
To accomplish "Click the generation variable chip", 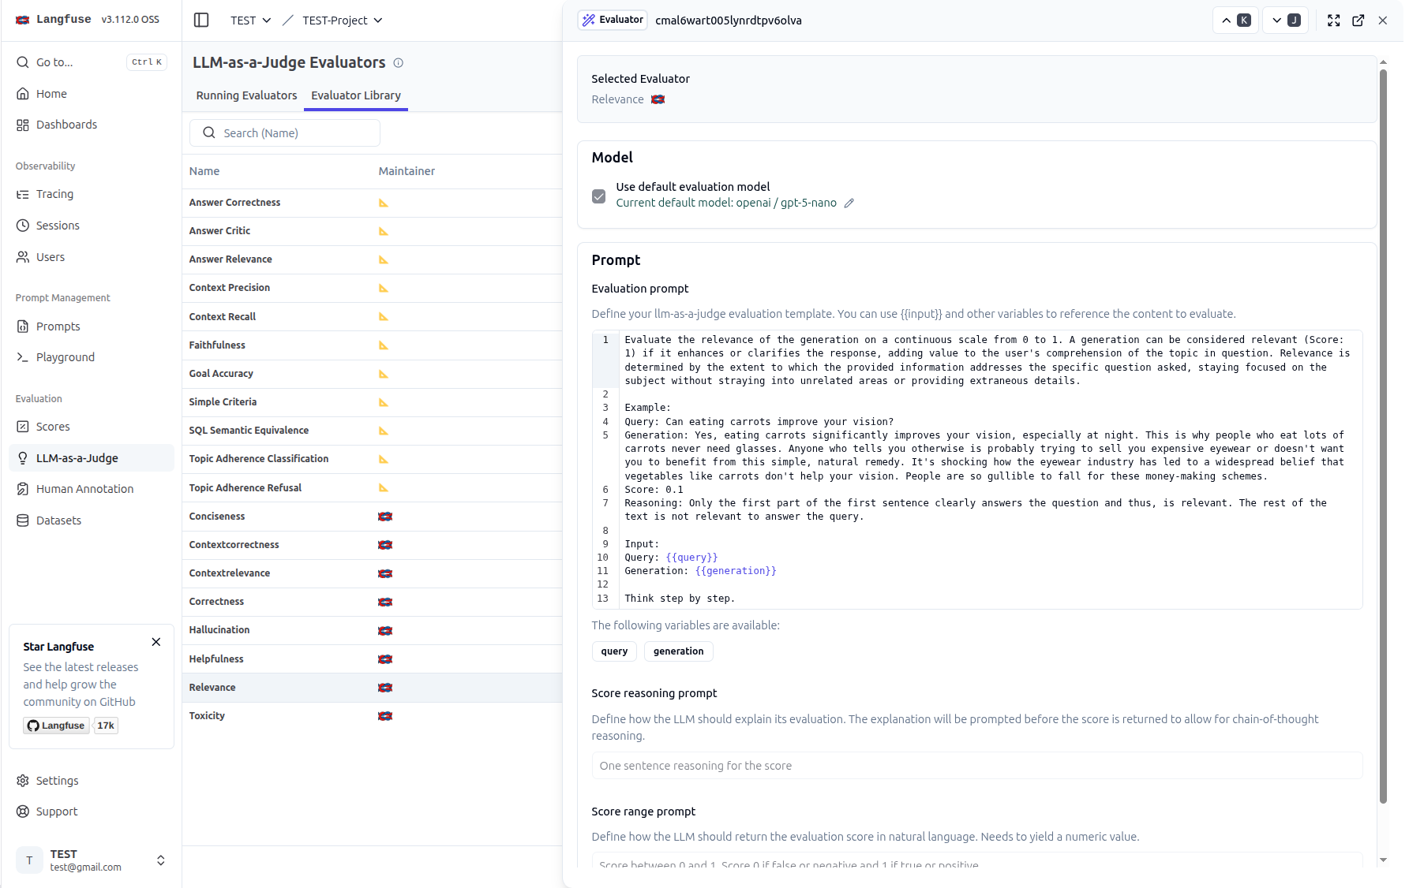I will point(679,651).
